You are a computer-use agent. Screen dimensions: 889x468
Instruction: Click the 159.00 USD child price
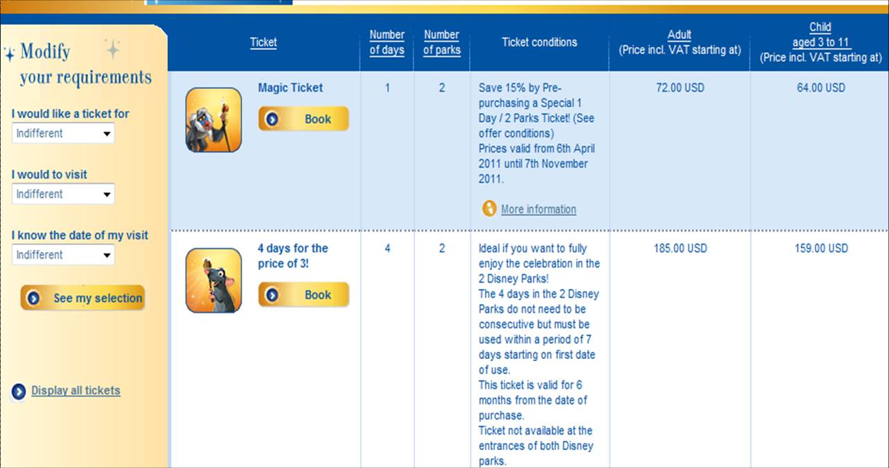tap(821, 249)
